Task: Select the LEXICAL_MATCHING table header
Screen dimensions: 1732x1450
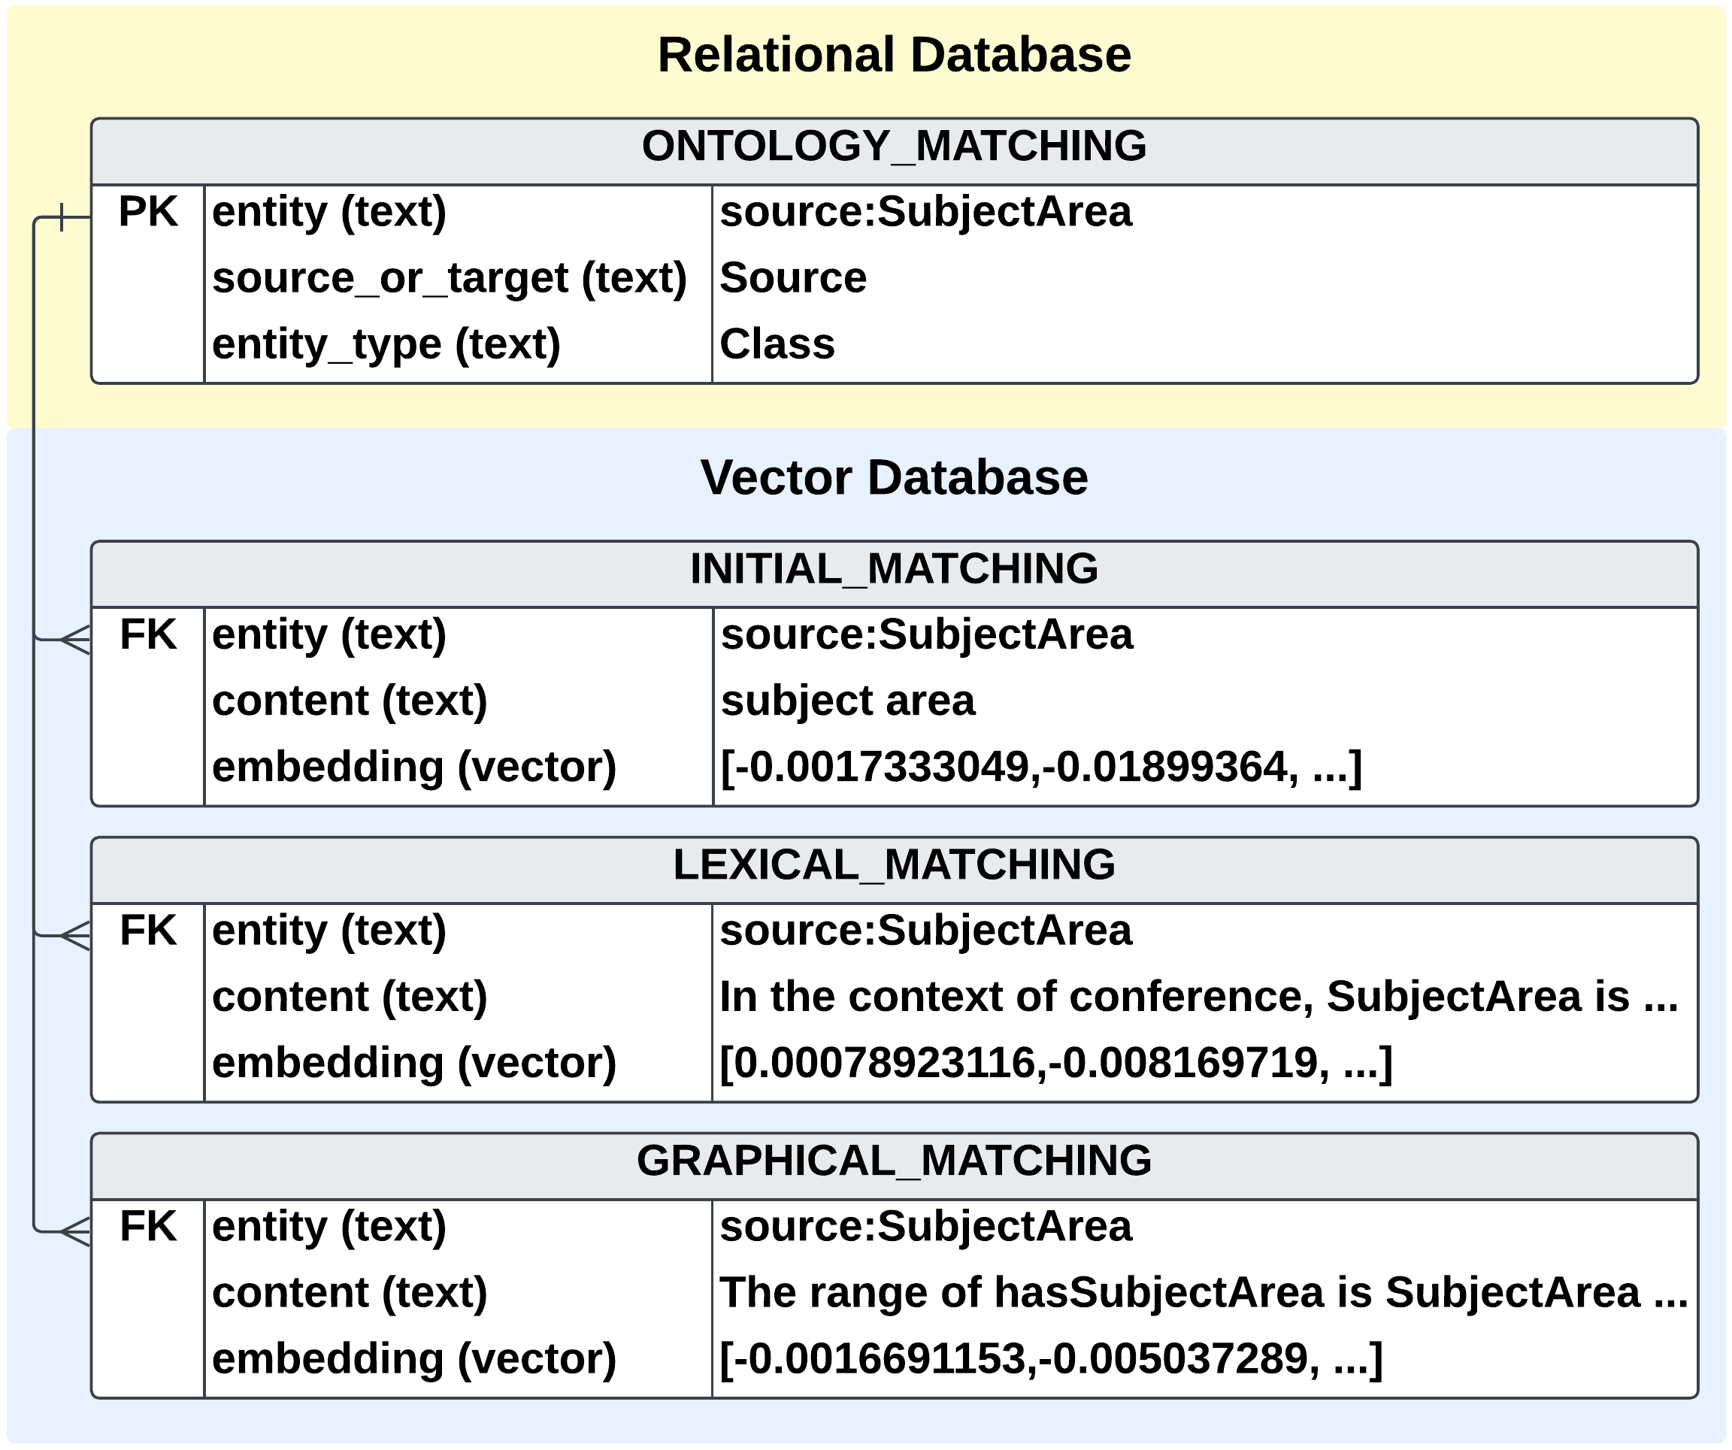Action: tap(893, 865)
